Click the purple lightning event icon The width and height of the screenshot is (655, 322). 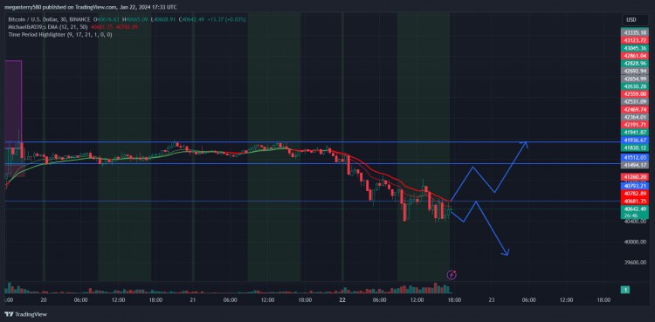point(452,275)
